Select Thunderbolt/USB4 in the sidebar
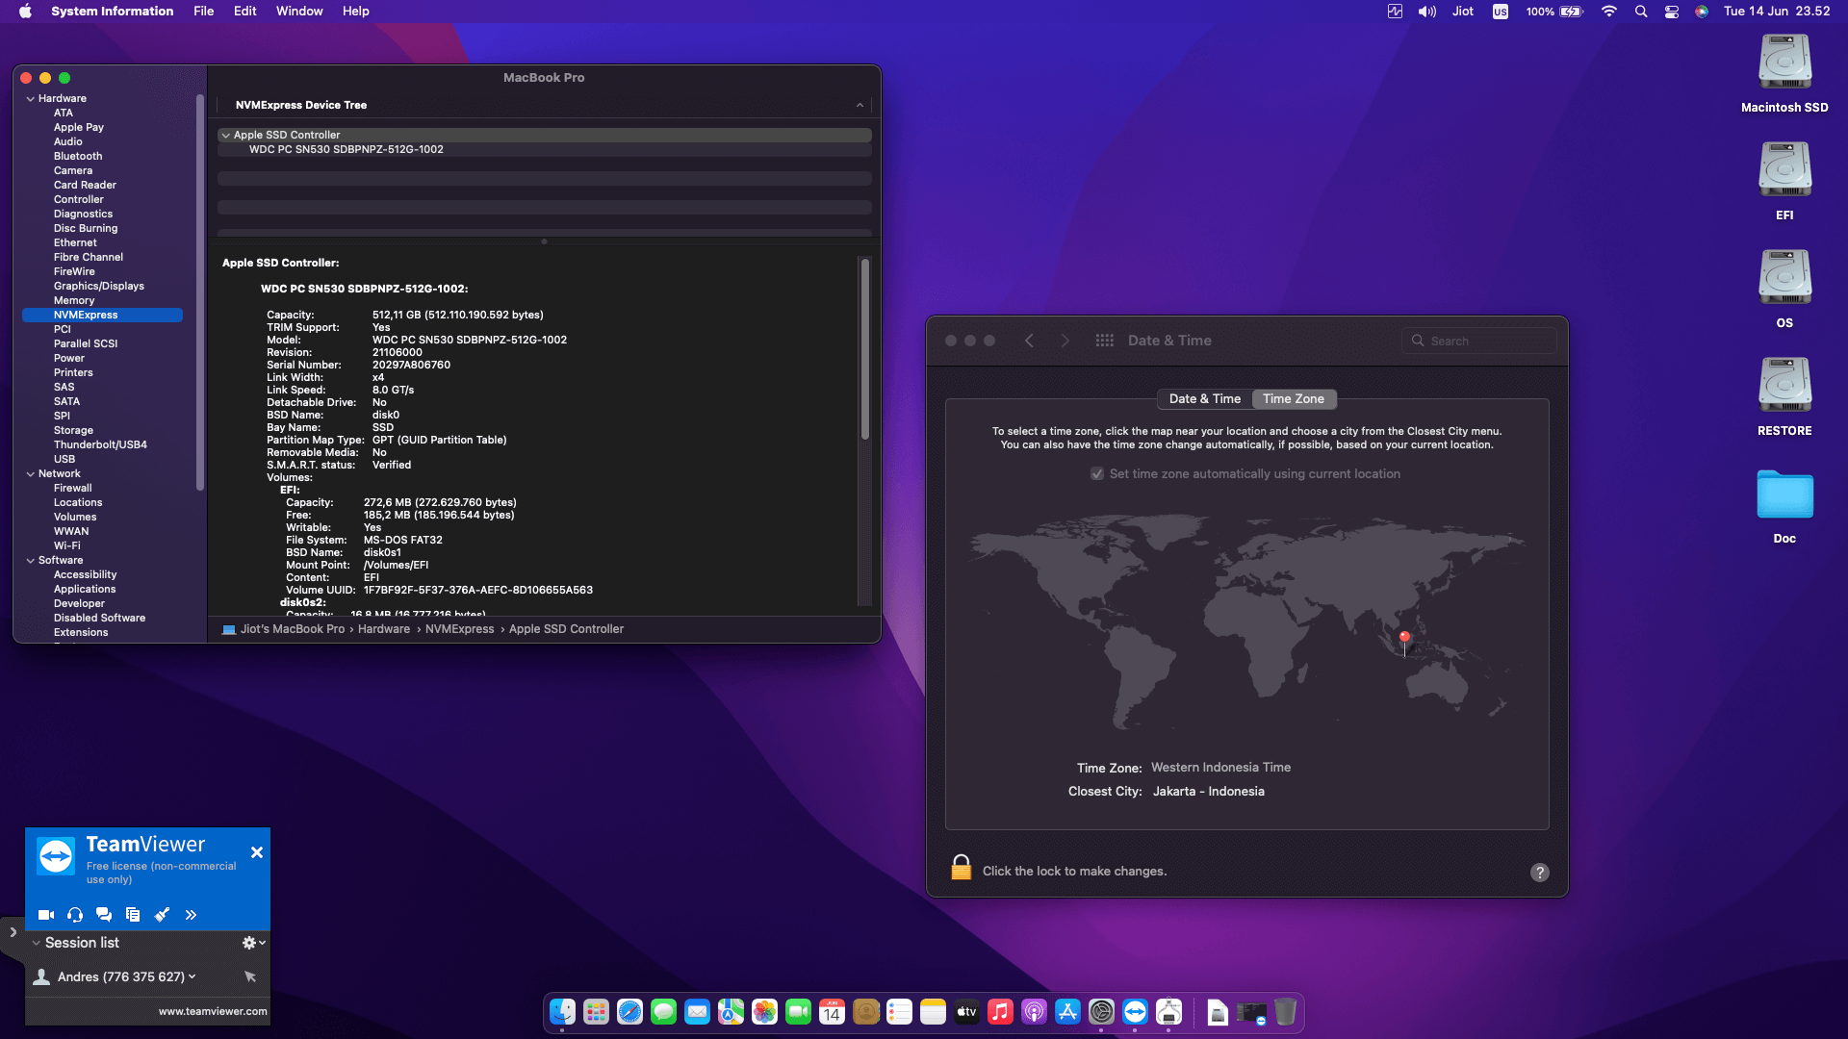This screenshot has height=1039, width=1848. [x=100, y=444]
